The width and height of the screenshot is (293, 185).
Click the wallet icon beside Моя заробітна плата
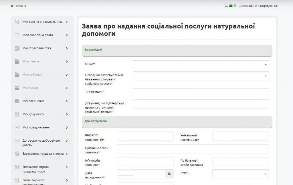click(x=17, y=35)
